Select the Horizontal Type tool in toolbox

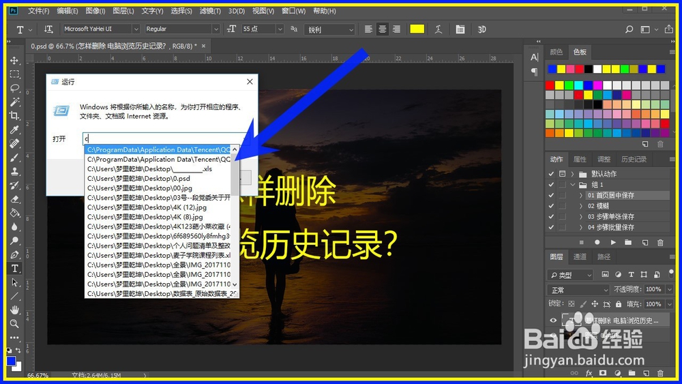tap(14, 268)
